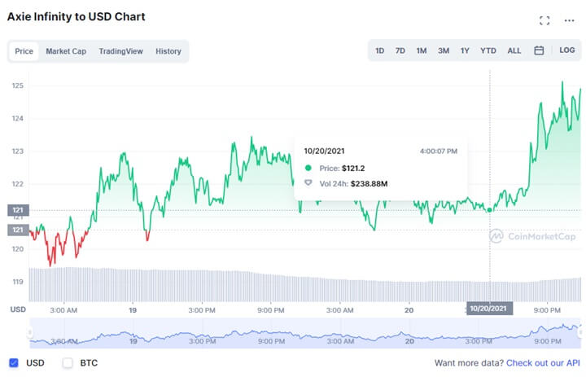
Task: Click the CoinMarketCap watermark logo
Action: point(534,236)
